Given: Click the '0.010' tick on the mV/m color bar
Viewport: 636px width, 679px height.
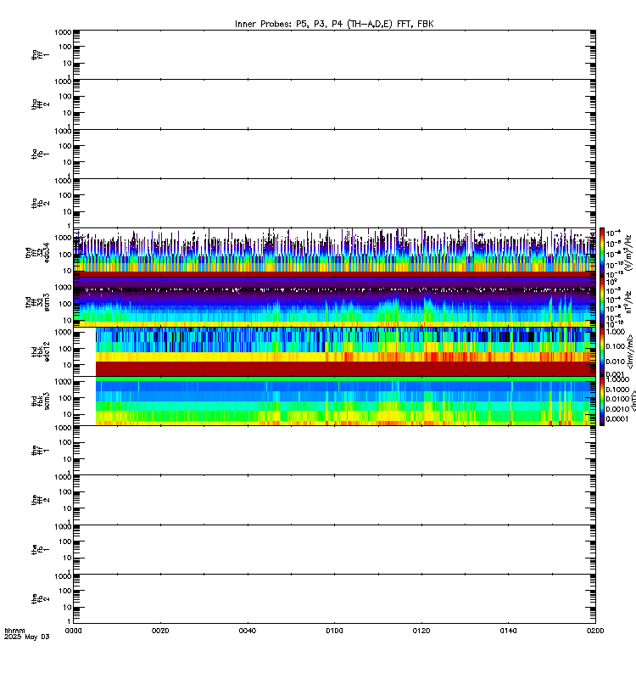Looking at the screenshot, I should coord(616,362).
